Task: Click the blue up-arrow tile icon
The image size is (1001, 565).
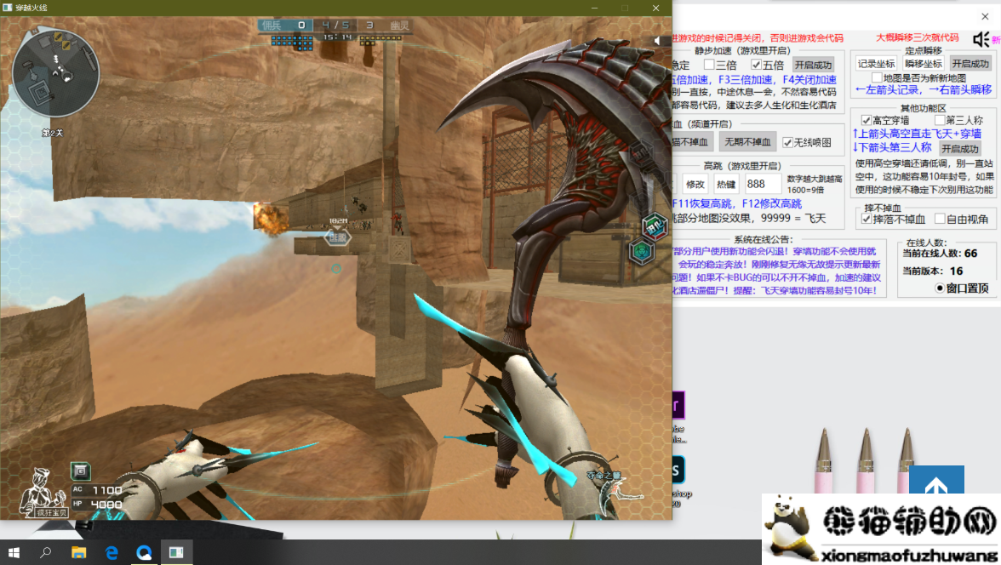Action: click(935, 488)
